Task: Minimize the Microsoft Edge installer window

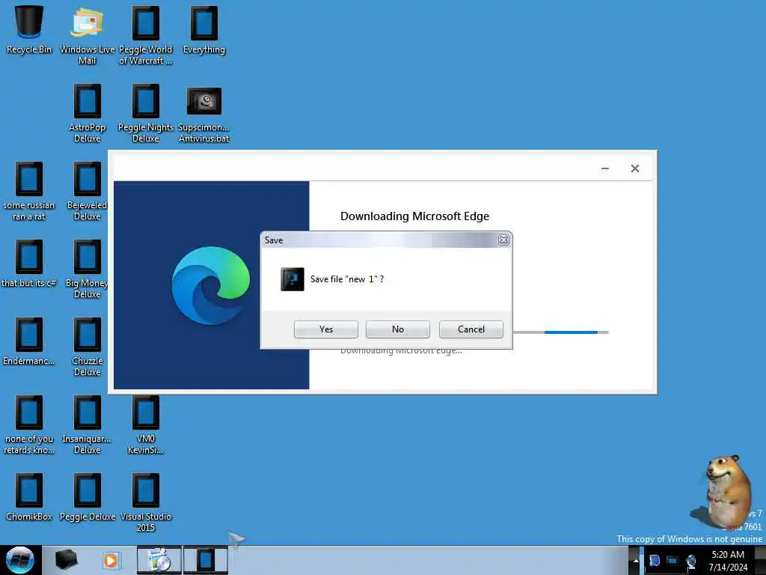Action: pos(604,168)
